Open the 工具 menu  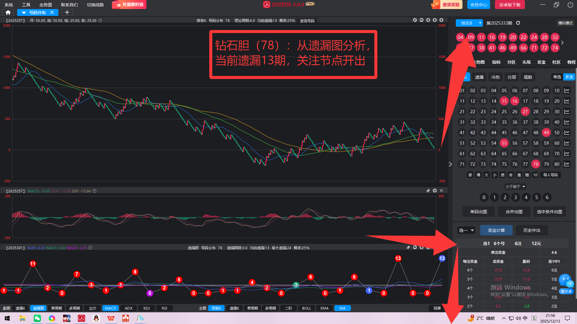[x=26, y=5]
